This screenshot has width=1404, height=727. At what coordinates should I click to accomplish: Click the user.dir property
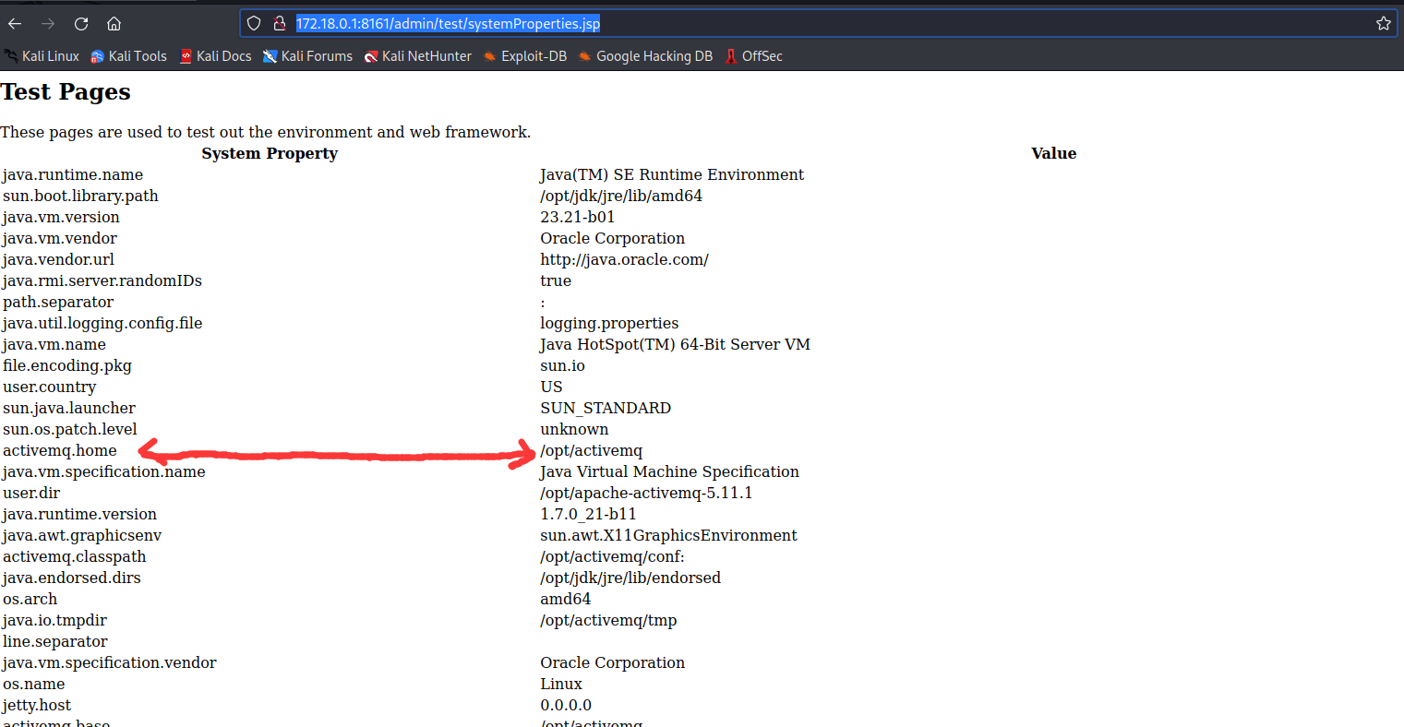point(31,493)
